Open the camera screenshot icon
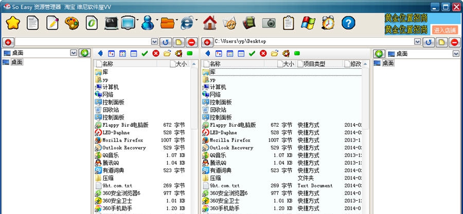463x214 pixels. point(269,23)
